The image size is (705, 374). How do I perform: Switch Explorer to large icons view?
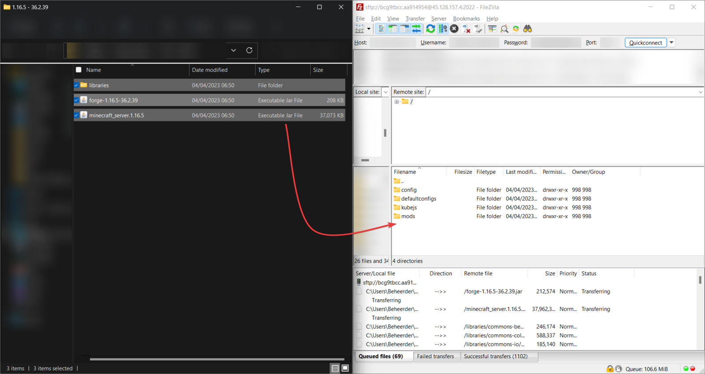point(345,368)
